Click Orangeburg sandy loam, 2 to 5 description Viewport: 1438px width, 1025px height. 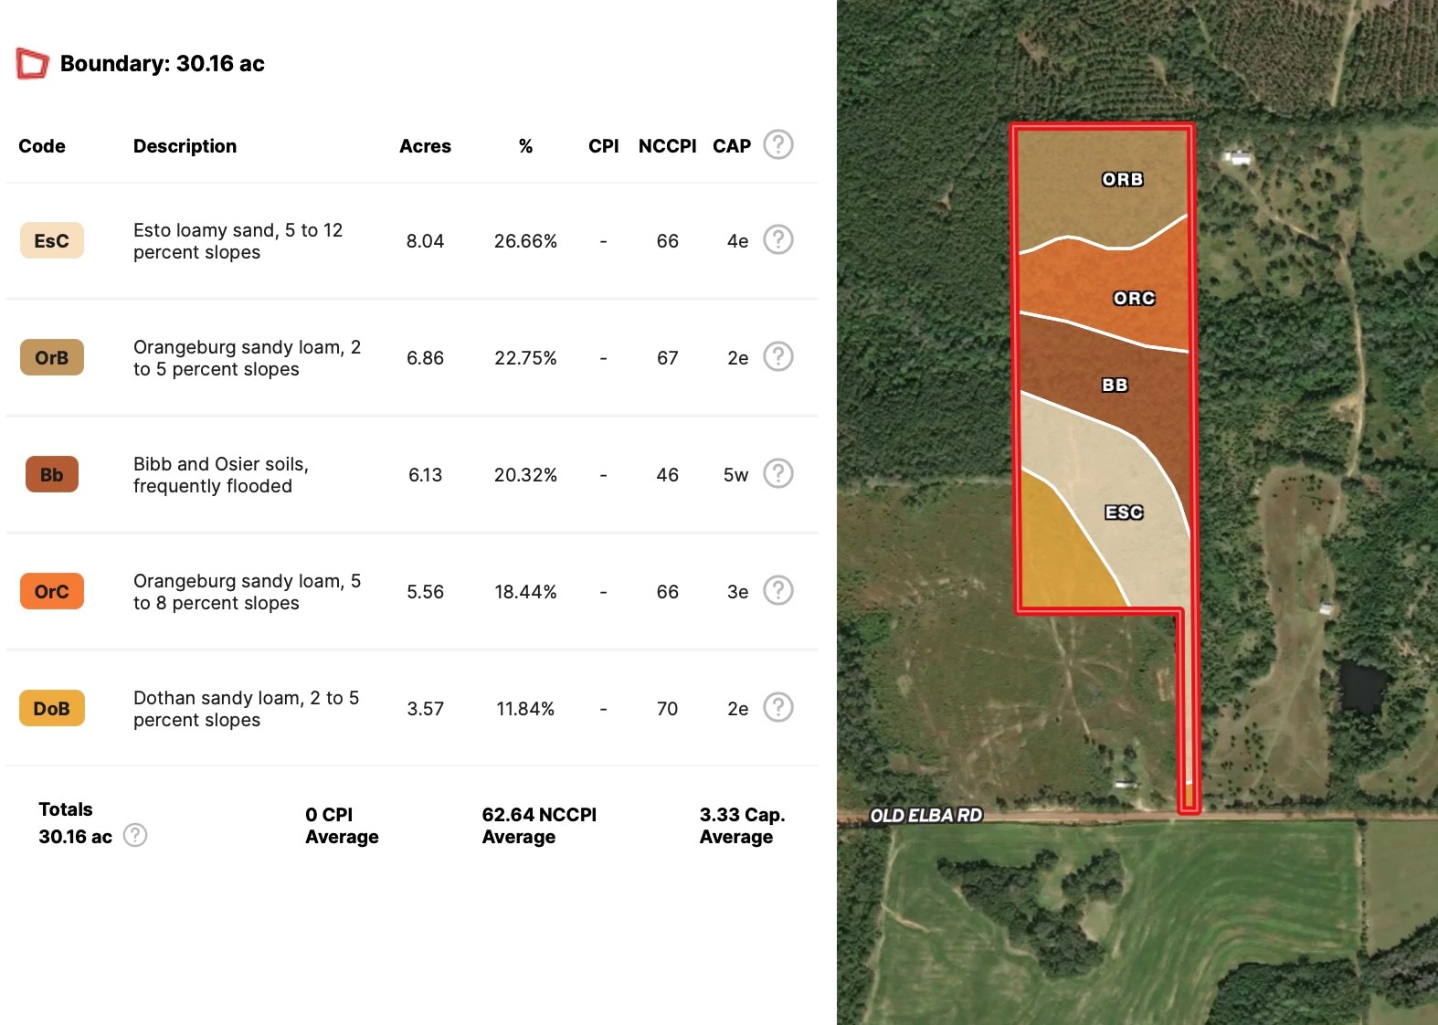coord(247,358)
